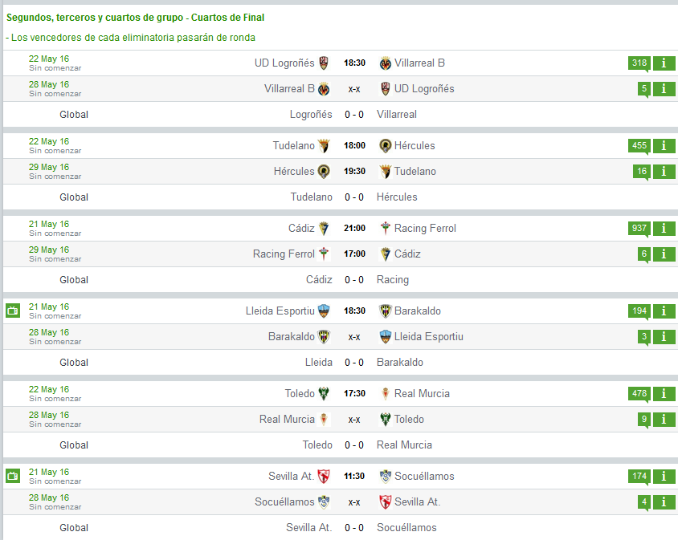678x540 pixels.
Task: Click Hércules crest in 19:30 match row
Action: click(x=324, y=172)
